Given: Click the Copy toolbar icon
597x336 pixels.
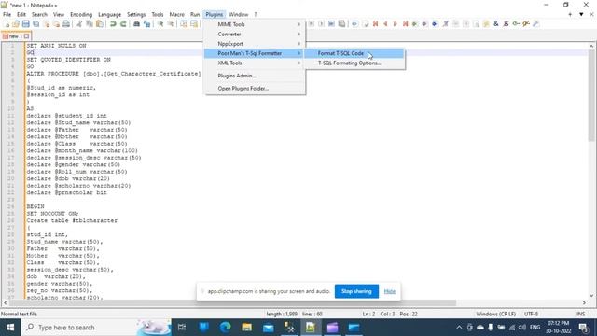Looking at the screenshot, I should [90, 24].
